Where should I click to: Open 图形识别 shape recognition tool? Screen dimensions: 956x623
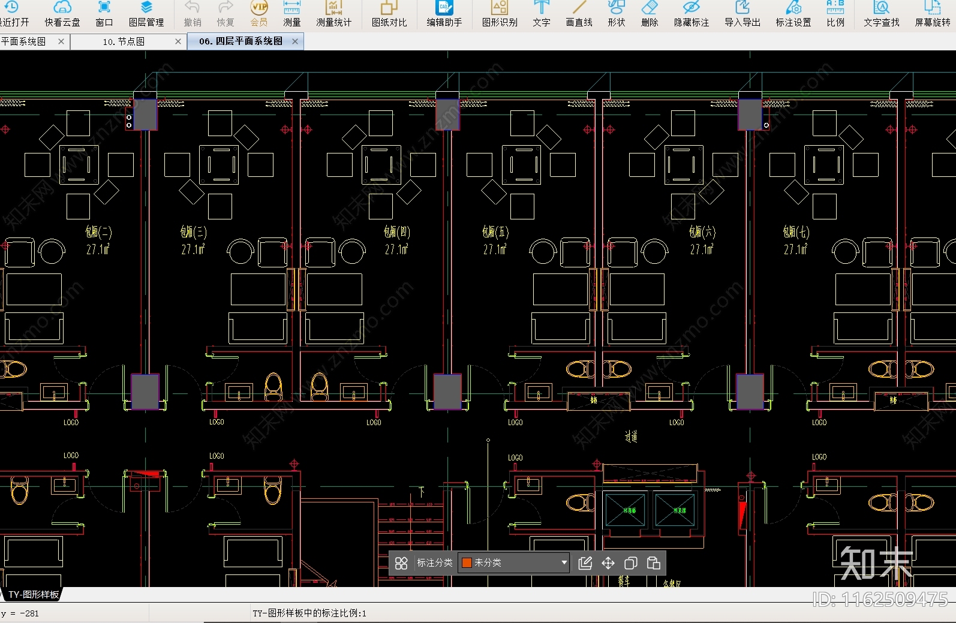500,14
